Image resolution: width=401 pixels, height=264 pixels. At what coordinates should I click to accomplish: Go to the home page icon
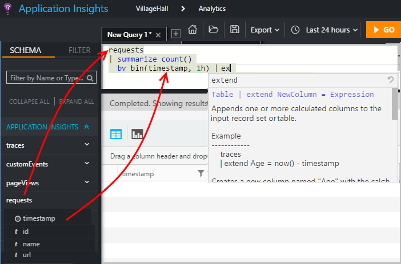[x=193, y=30]
